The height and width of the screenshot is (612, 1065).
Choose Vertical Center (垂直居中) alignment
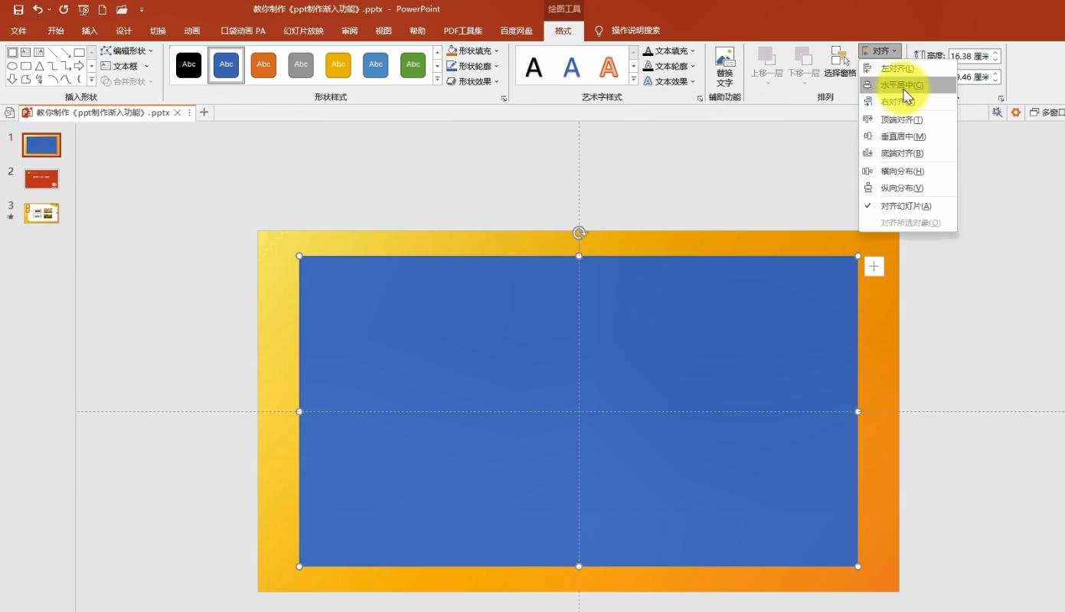(903, 136)
